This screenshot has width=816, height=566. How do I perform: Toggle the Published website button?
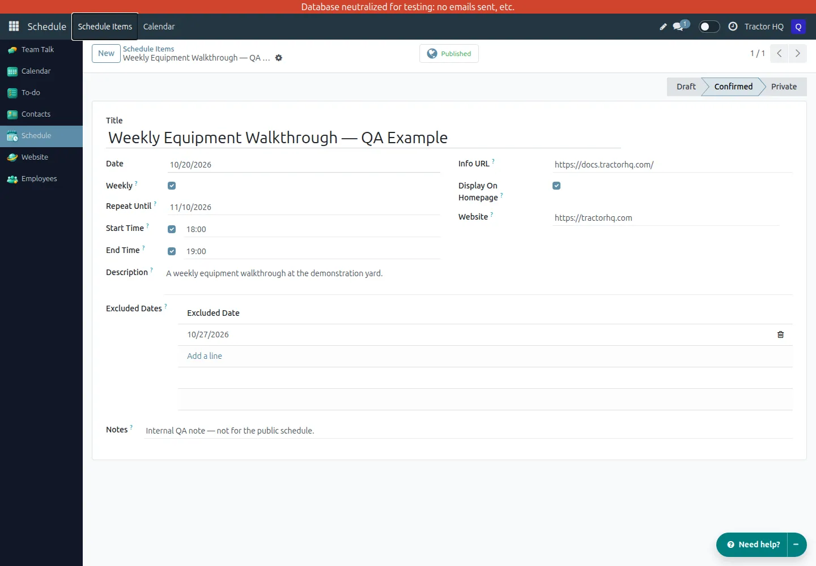449,53
